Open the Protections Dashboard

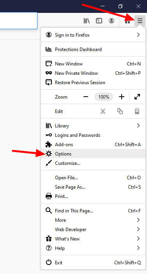[x=93, y=49]
